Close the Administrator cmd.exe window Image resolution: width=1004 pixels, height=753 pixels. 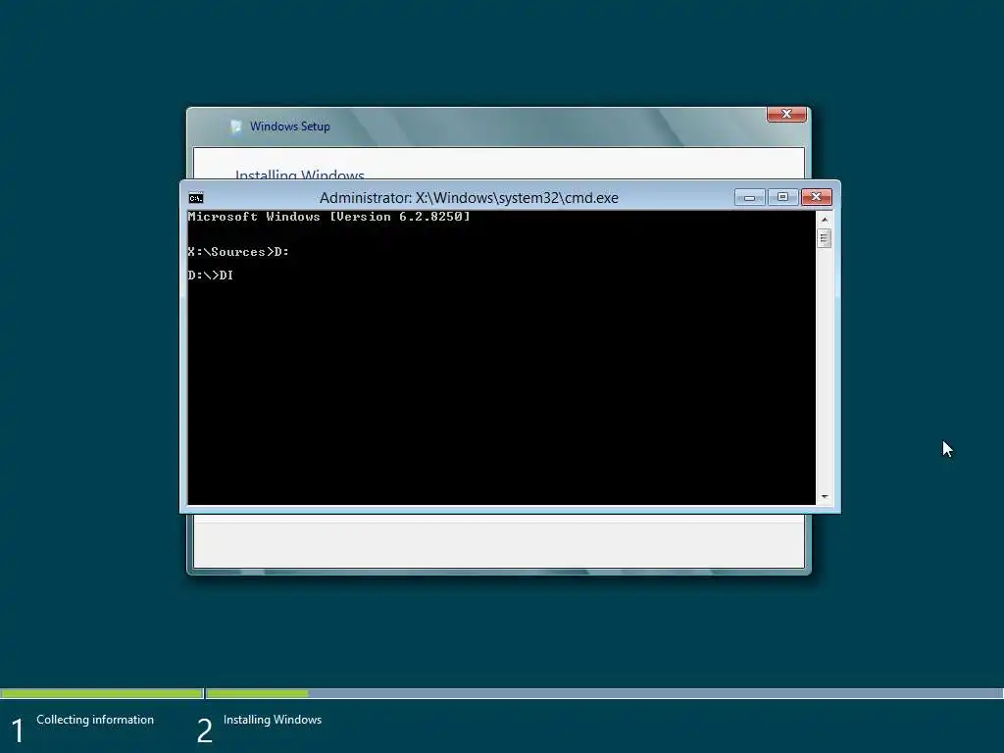[817, 197]
